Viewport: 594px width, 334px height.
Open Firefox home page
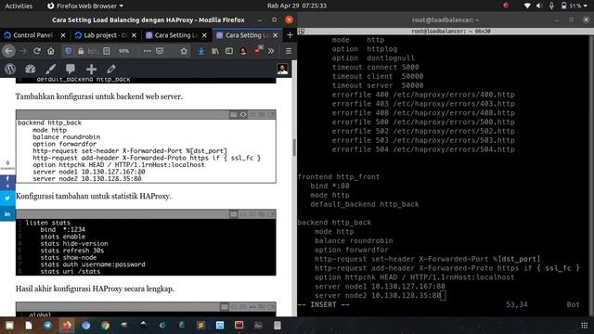coord(51,51)
